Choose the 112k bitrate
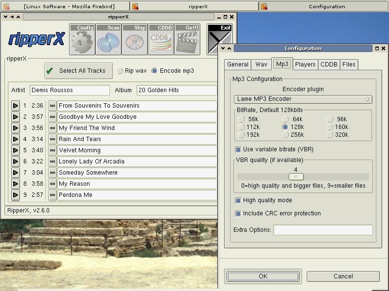Viewport: 389px width, 291px height. pos(248,127)
